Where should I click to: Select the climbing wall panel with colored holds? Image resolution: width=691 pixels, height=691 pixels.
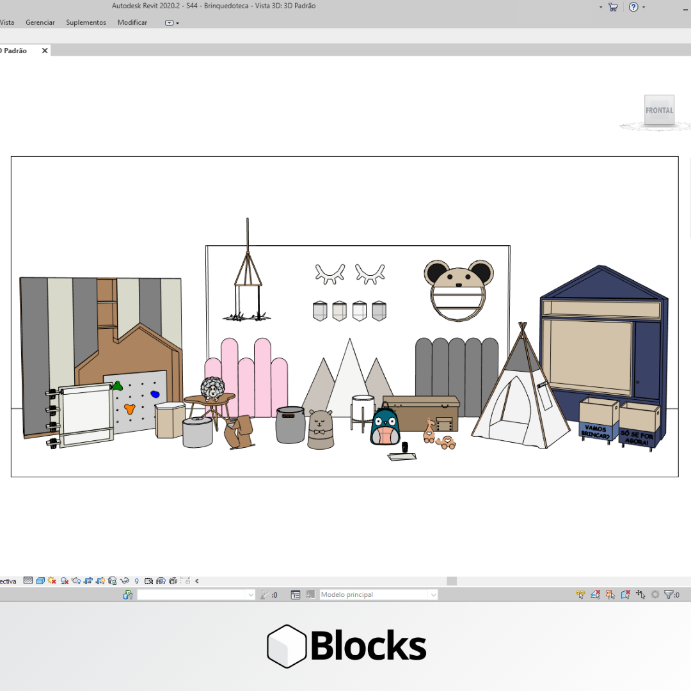click(x=137, y=401)
